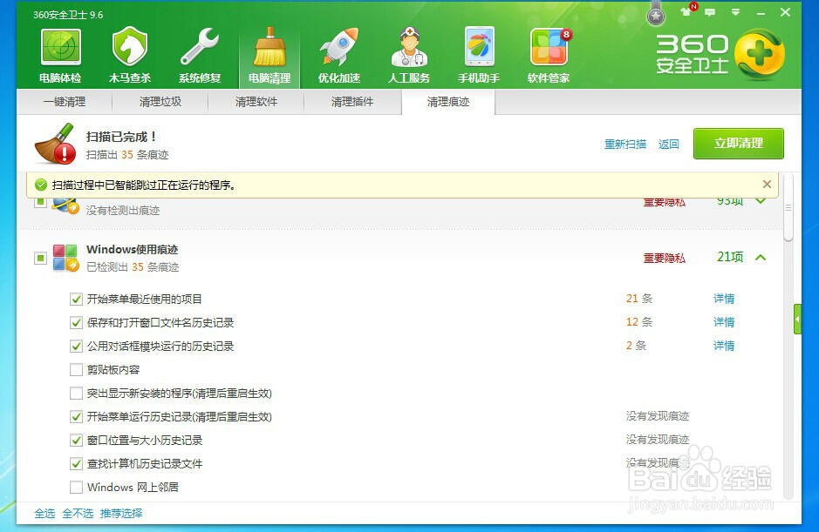Open 电脑体检 radar icon
This screenshot has height=532, width=819.
point(60,47)
